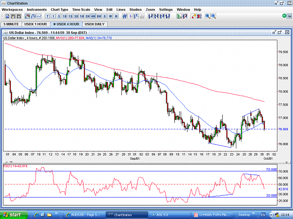
Task: Click the 70.000 RSI overbought label
Action: pyautogui.click(x=271, y=170)
